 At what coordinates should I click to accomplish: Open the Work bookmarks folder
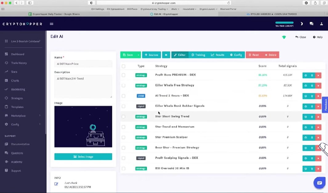tap(175, 9)
